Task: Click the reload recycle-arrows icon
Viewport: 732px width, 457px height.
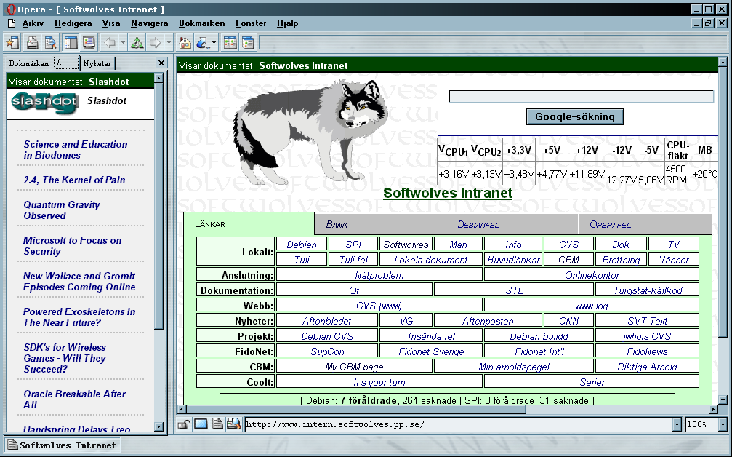Action: click(x=137, y=43)
